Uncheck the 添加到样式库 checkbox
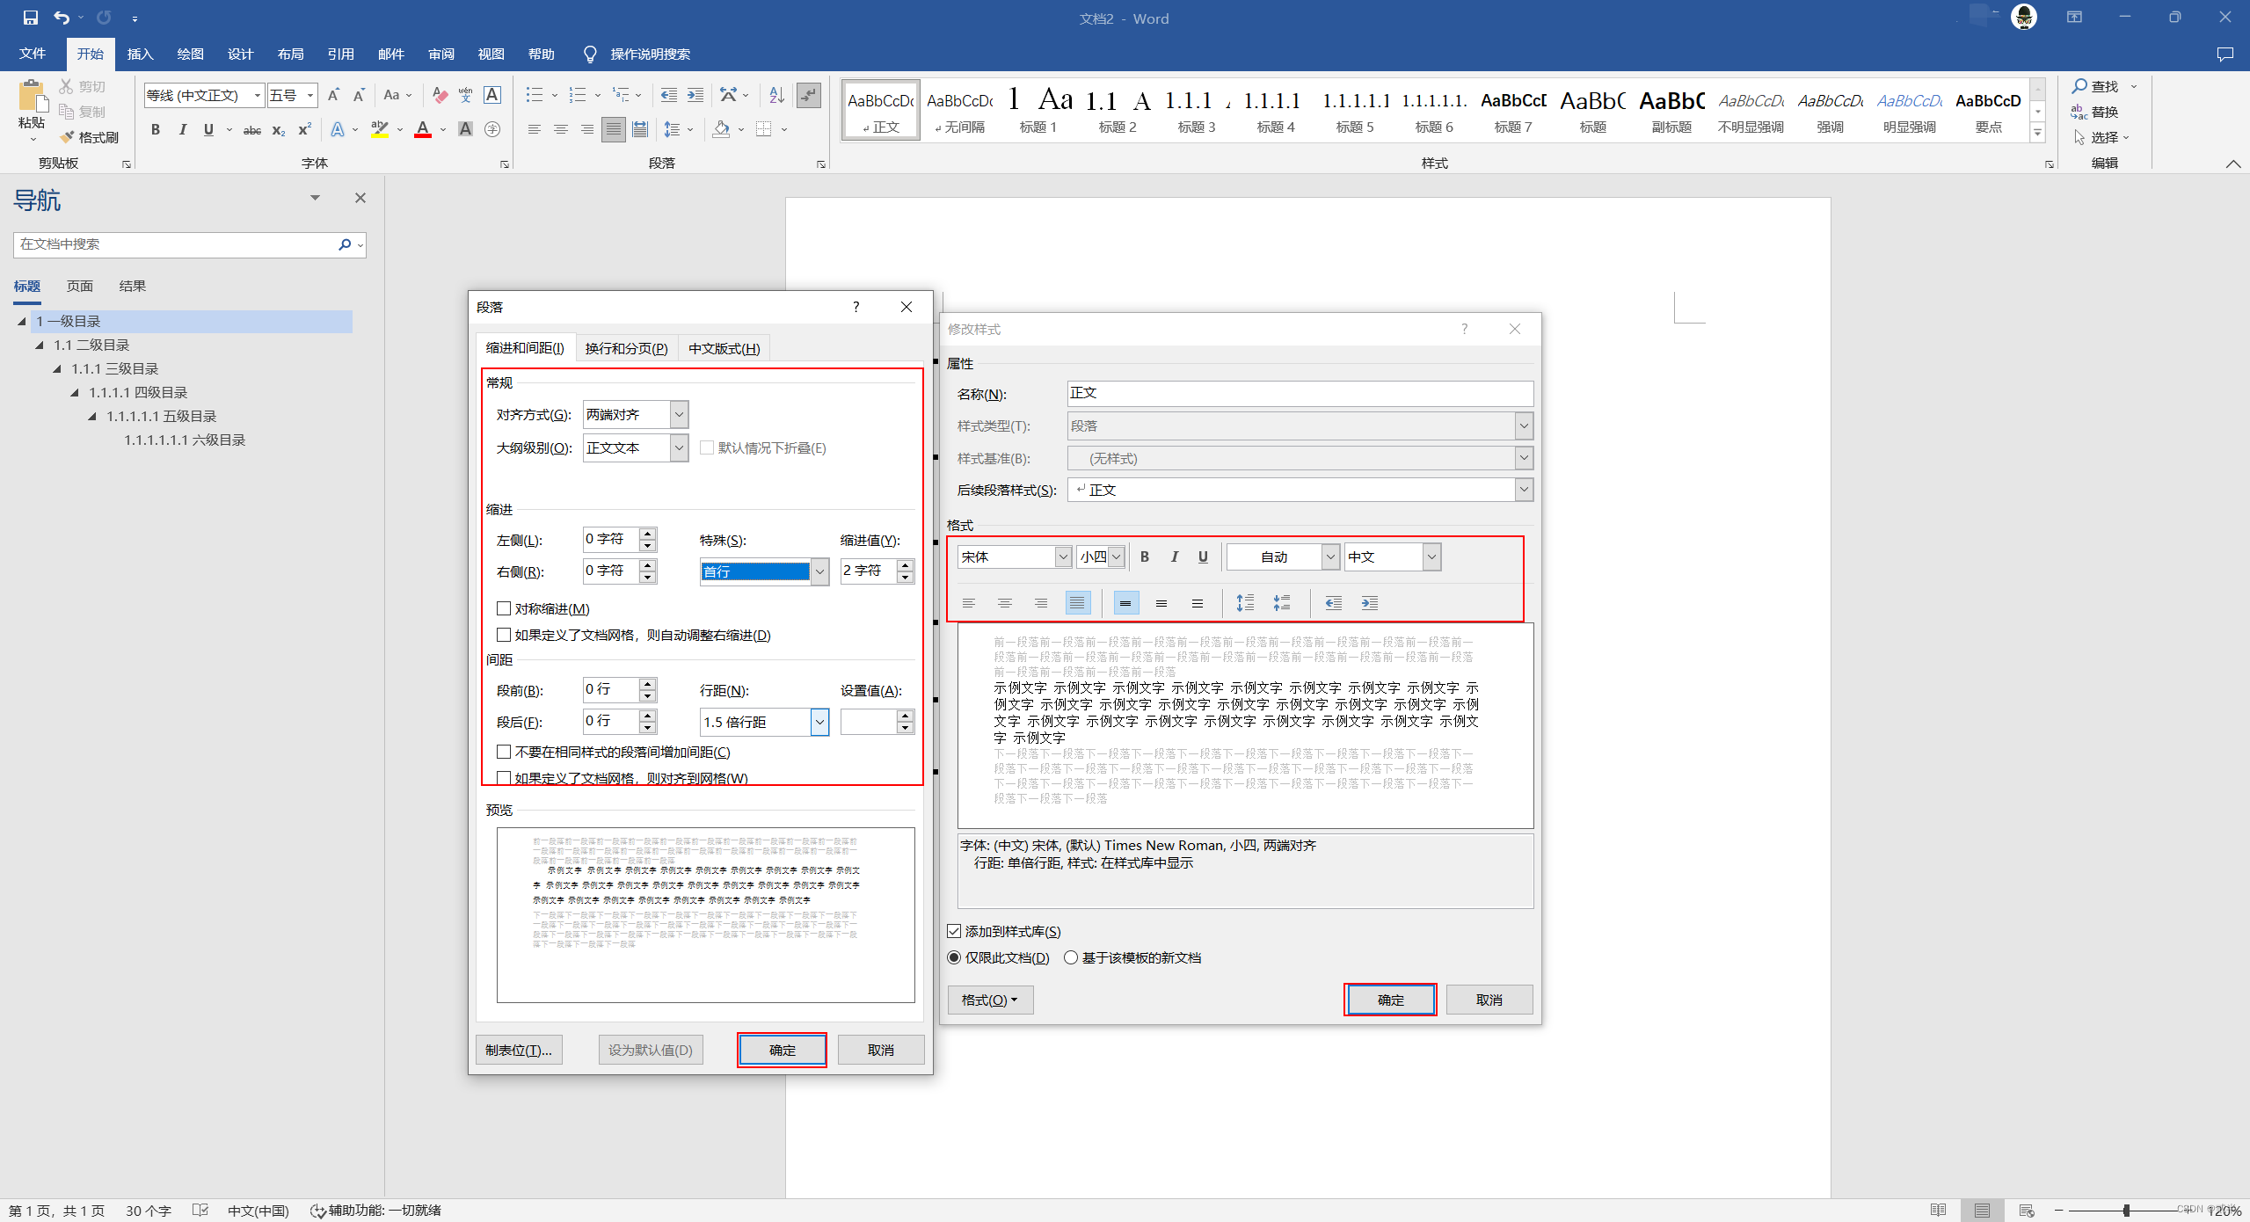 (x=954, y=931)
